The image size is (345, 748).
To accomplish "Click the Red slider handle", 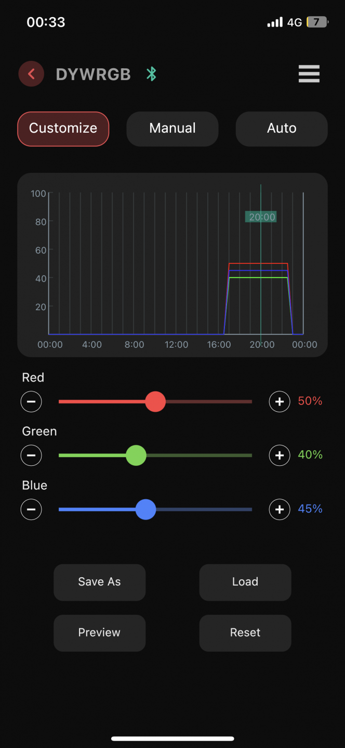I will click(155, 401).
